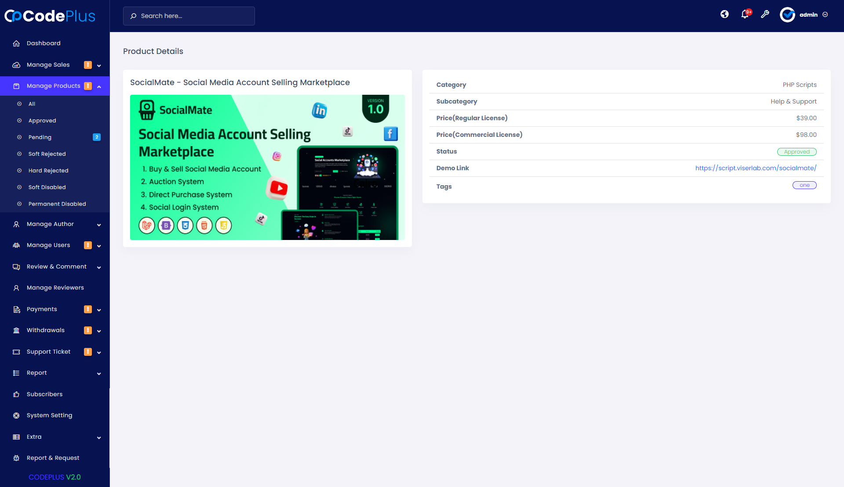Click the Report & Request bug icon
This screenshot has width=844, height=487.
(x=16, y=458)
